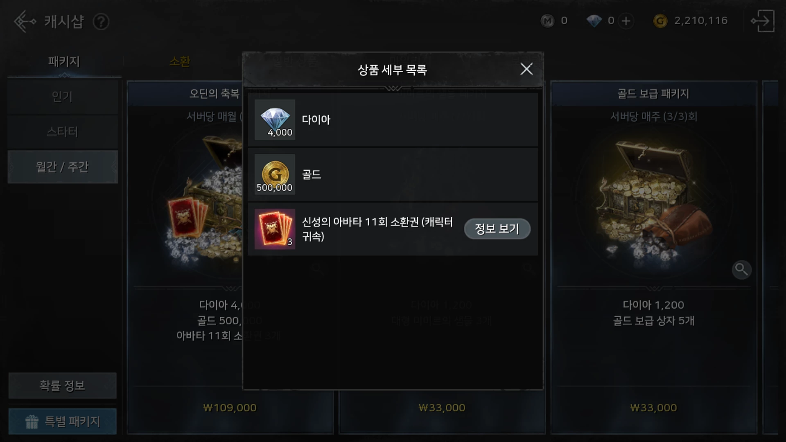Click the ₩33,000 price on 골드 보급 패키지
This screenshot has width=786, height=442.
(653, 408)
